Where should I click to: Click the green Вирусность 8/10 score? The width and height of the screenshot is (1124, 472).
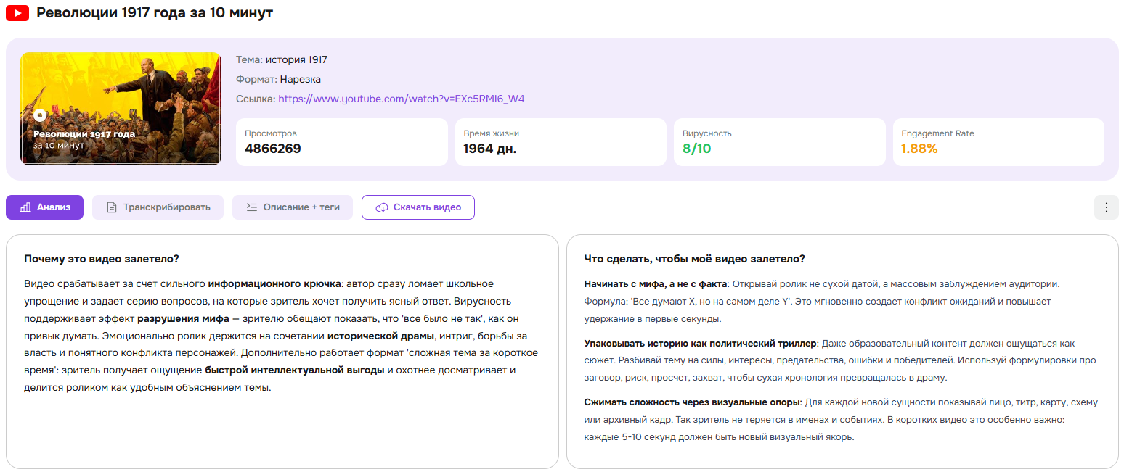[x=697, y=149]
